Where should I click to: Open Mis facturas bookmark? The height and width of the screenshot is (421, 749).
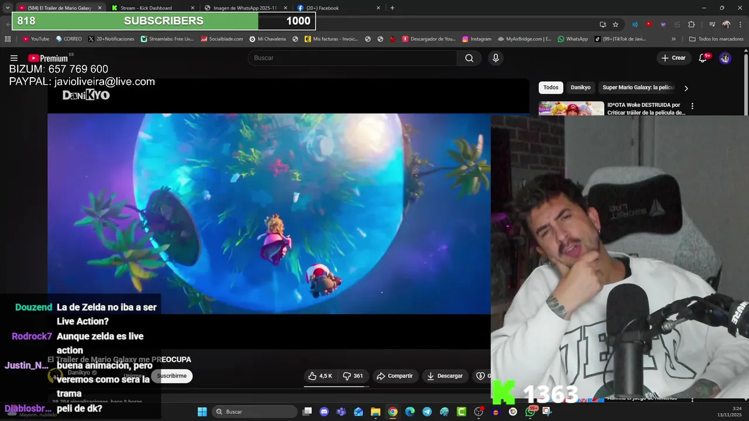click(x=331, y=39)
